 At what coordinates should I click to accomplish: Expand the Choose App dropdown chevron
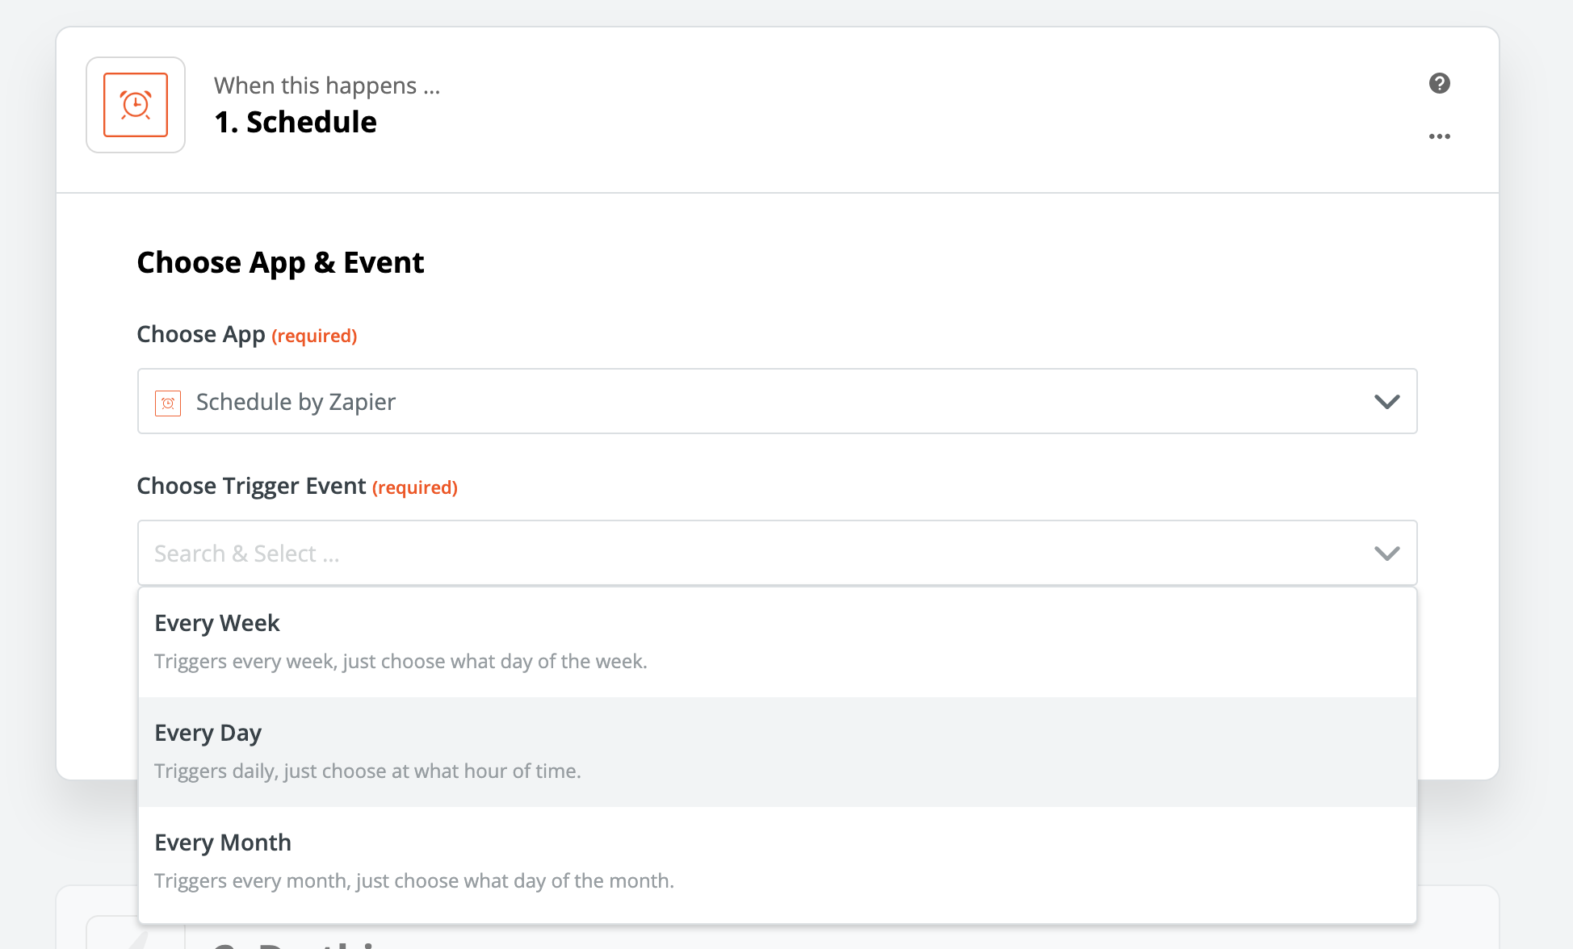pyautogui.click(x=1386, y=402)
